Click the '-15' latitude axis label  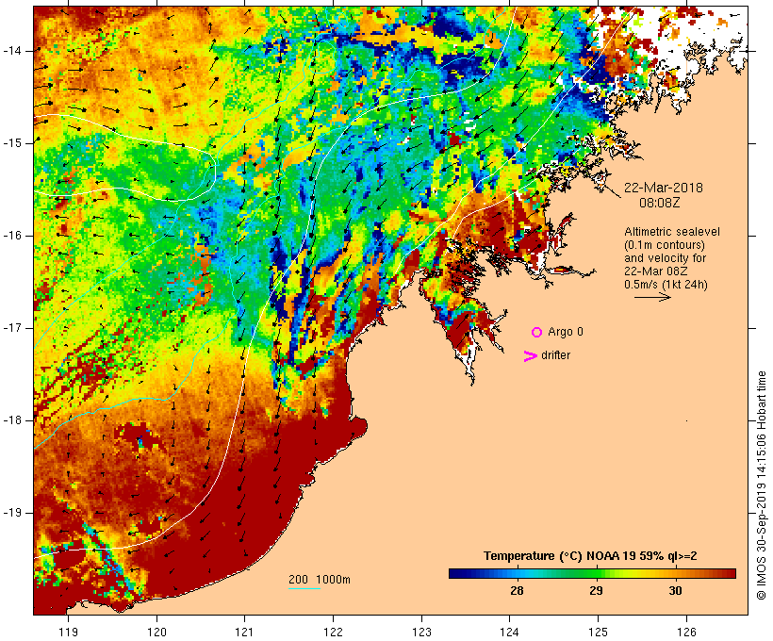point(11,143)
